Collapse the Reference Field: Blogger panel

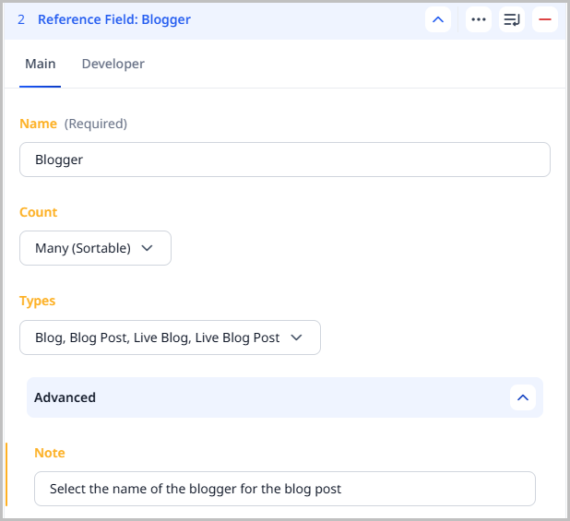click(438, 19)
